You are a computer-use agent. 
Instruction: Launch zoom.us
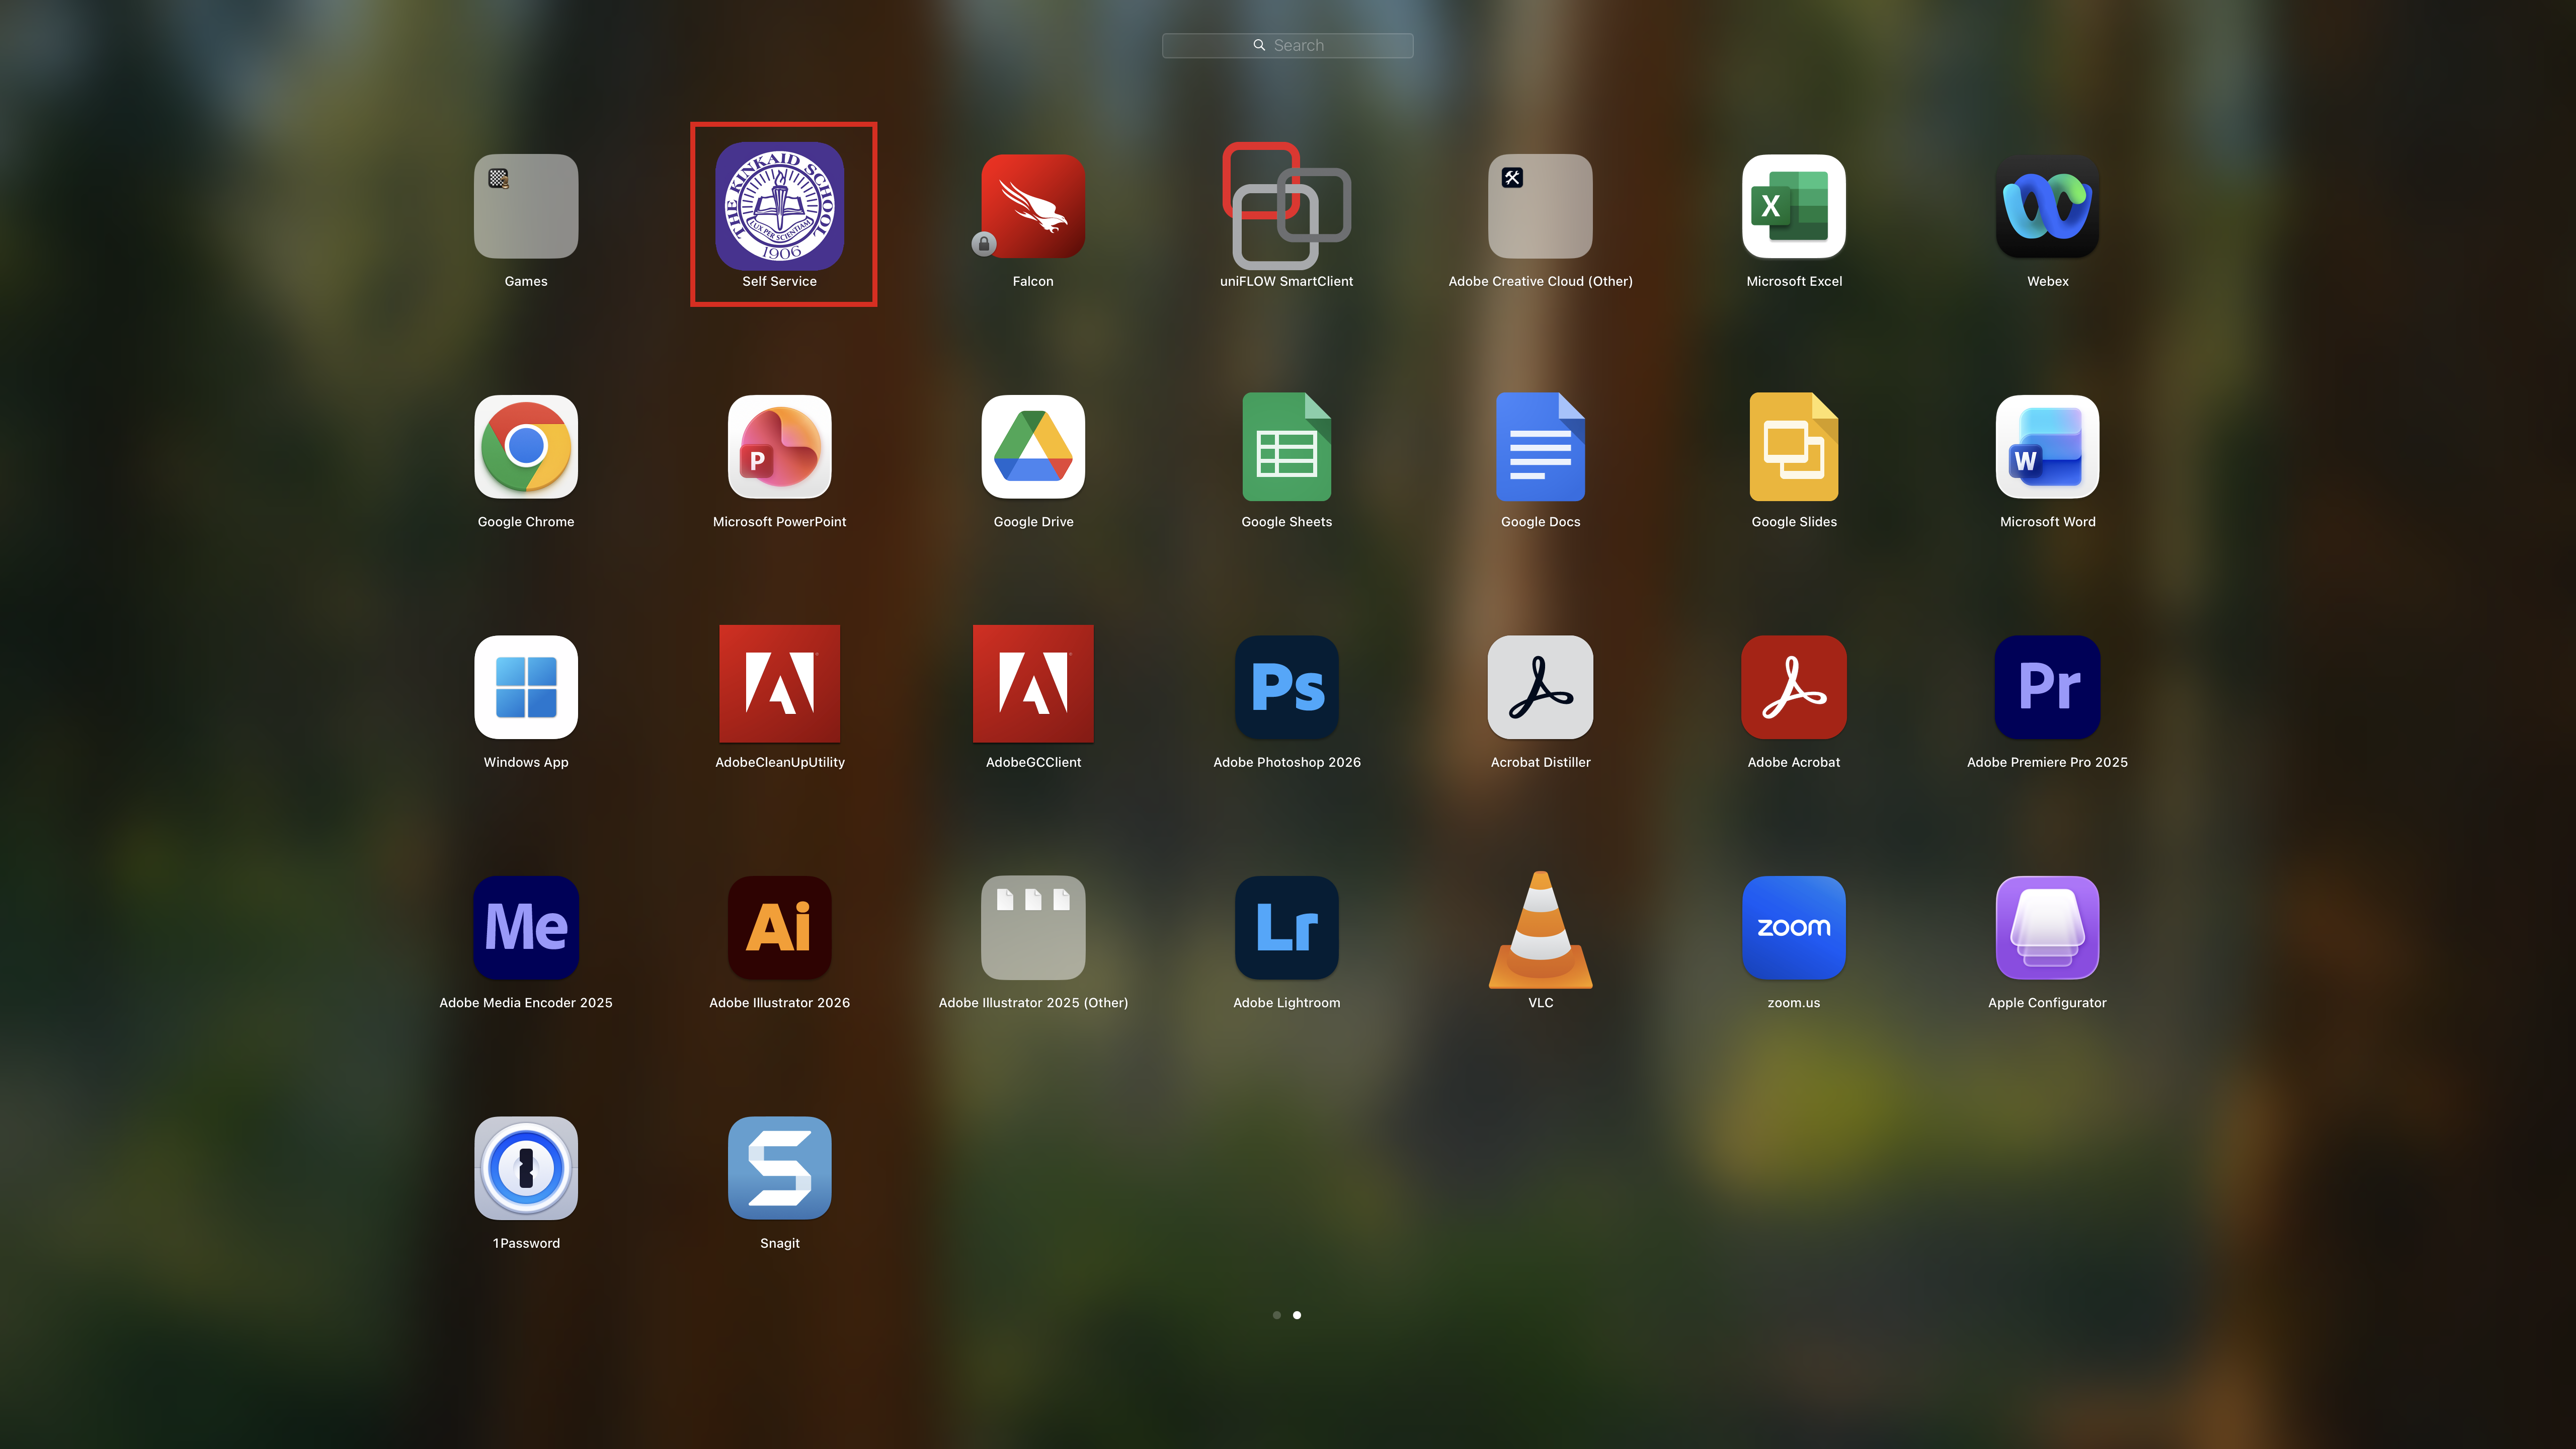1793,928
